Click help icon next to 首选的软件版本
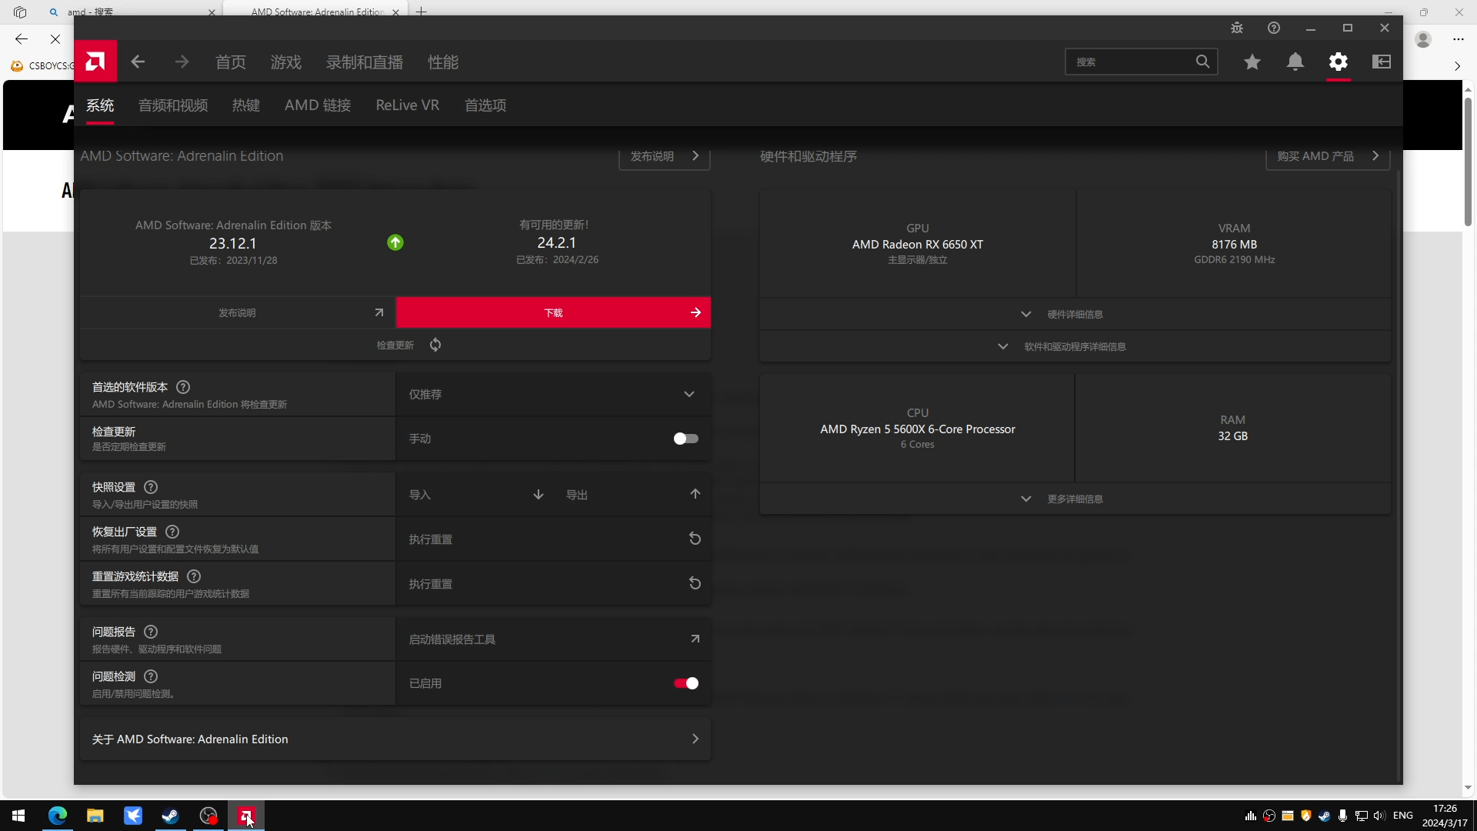 click(183, 387)
